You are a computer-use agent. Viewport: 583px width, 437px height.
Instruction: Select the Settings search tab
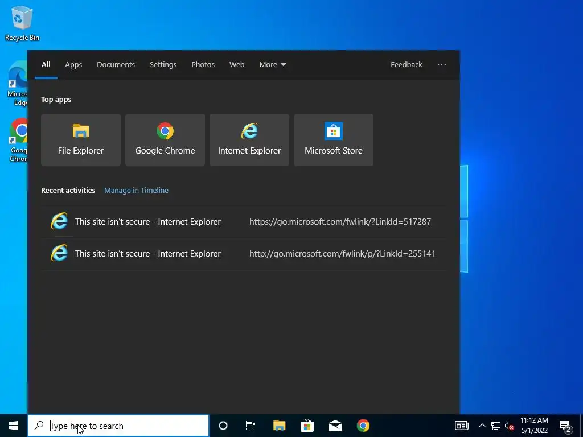tap(163, 65)
